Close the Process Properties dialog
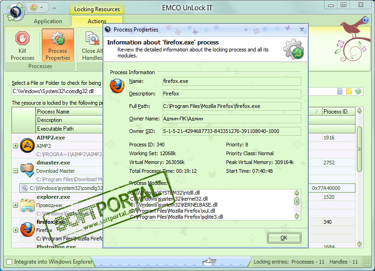Screen dimensions: 375x271 click(x=302, y=30)
